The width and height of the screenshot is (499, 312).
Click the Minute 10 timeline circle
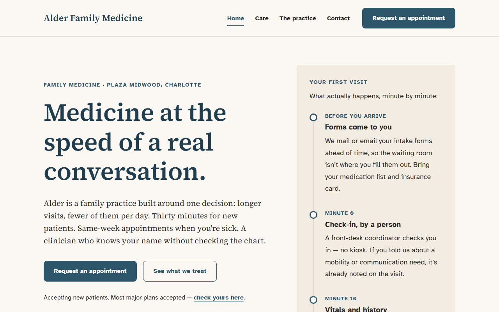coord(313,300)
